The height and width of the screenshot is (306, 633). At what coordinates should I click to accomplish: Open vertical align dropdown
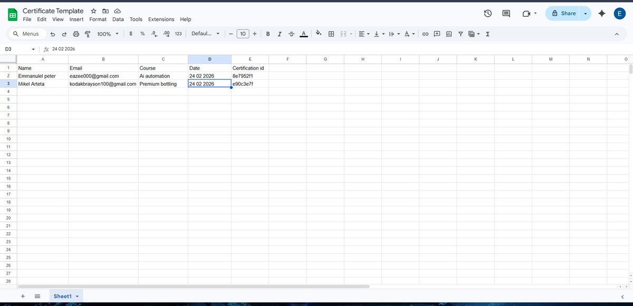379,34
